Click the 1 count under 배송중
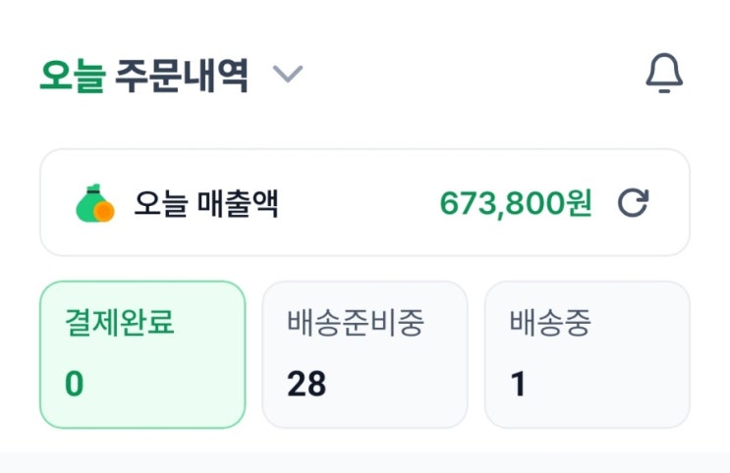 pyautogui.click(x=518, y=384)
